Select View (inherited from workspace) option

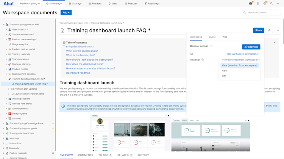[239, 66]
